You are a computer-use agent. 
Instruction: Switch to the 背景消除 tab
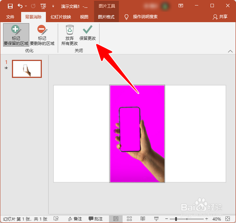(x=34, y=17)
